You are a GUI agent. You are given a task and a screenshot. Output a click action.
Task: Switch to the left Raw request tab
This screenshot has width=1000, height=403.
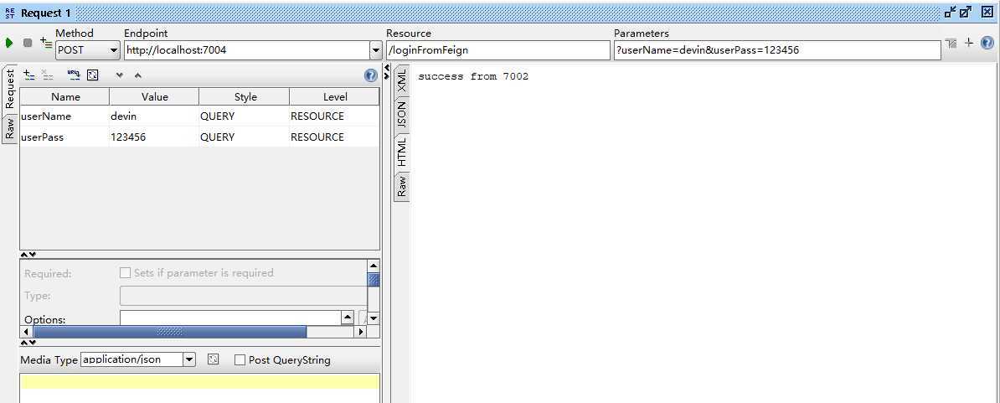[x=9, y=128]
